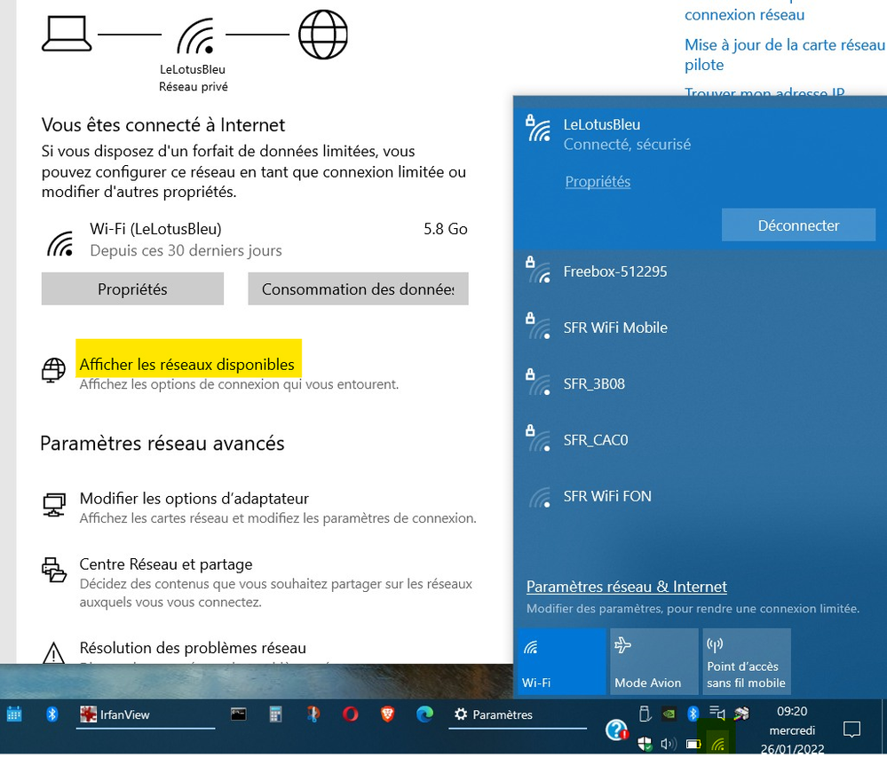Select the Freebox-512295 network

[700, 272]
